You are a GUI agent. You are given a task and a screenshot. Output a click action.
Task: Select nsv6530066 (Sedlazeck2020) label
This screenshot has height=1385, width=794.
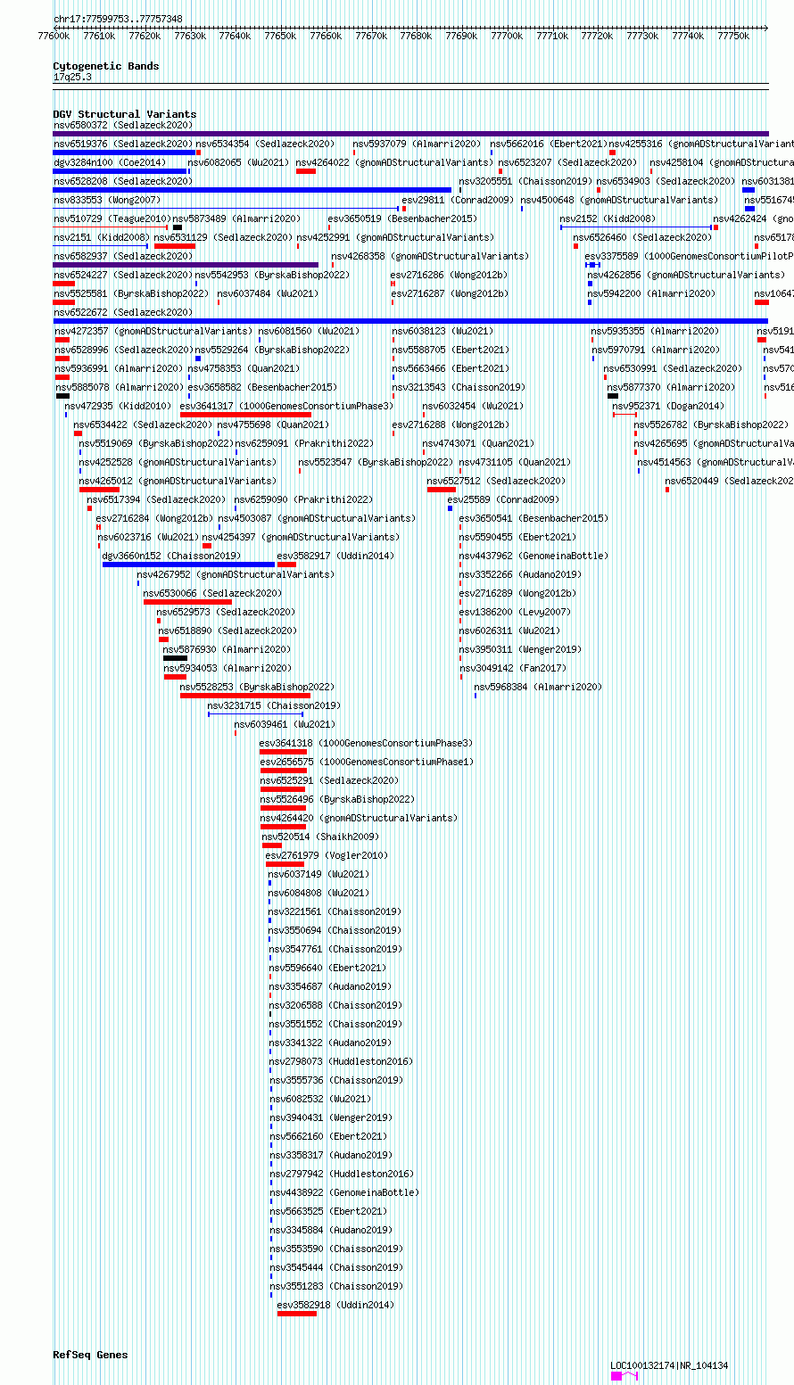(x=212, y=593)
